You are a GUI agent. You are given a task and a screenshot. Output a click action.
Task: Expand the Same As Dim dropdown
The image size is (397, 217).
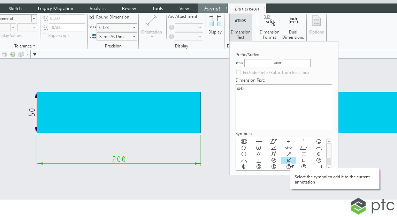pyautogui.click(x=134, y=37)
